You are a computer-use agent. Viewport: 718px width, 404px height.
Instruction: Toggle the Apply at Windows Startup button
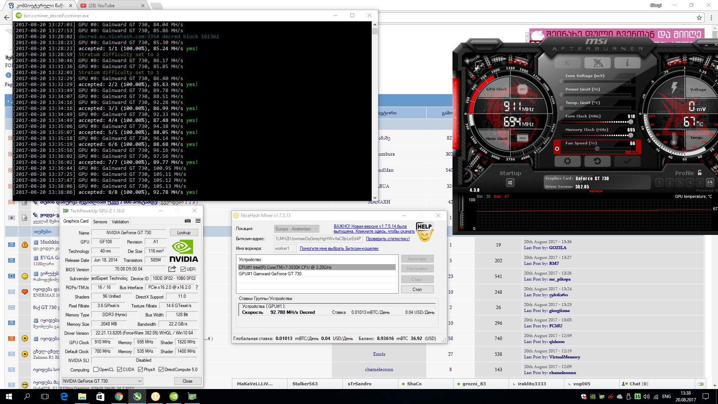point(510,183)
